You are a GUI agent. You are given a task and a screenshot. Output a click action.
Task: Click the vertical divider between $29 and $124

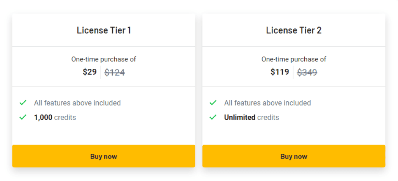(x=101, y=72)
